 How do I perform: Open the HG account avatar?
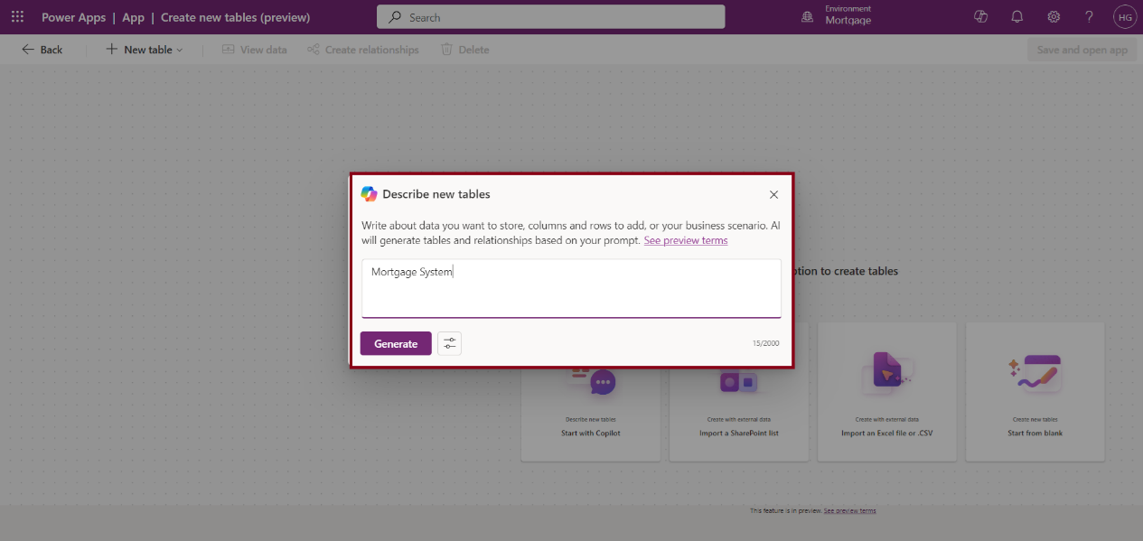click(1124, 17)
